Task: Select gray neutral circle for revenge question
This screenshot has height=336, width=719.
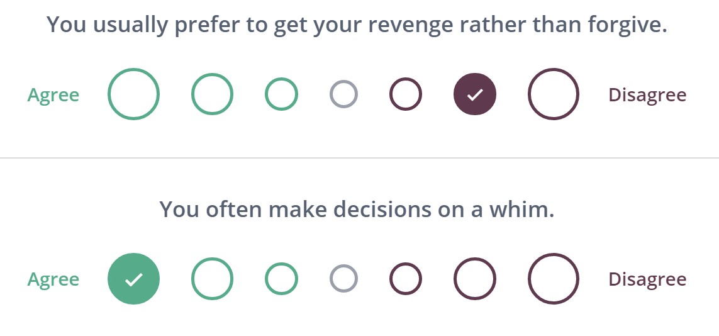Action: 343,94
